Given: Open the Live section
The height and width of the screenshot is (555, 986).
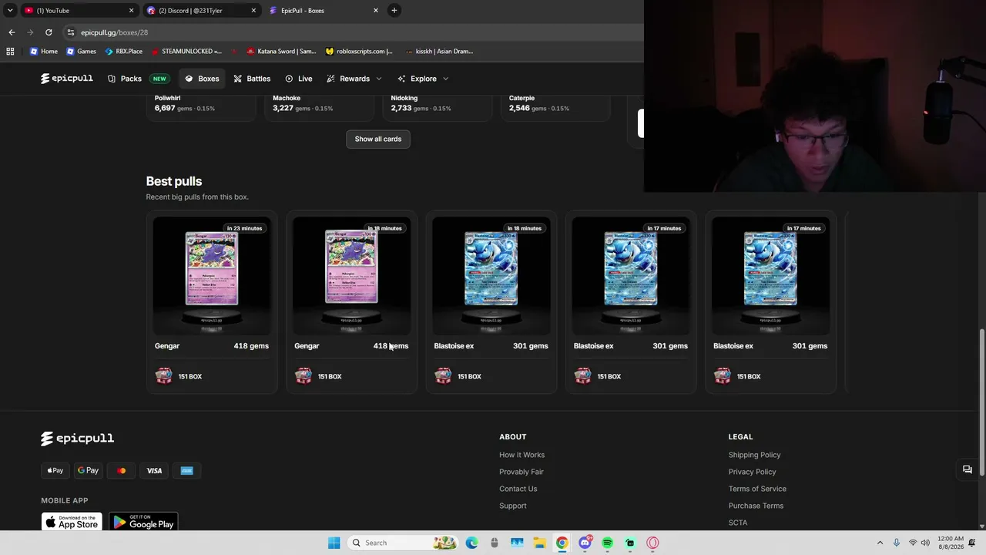Looking at the screenshot, I should click(x=298, y=79).
